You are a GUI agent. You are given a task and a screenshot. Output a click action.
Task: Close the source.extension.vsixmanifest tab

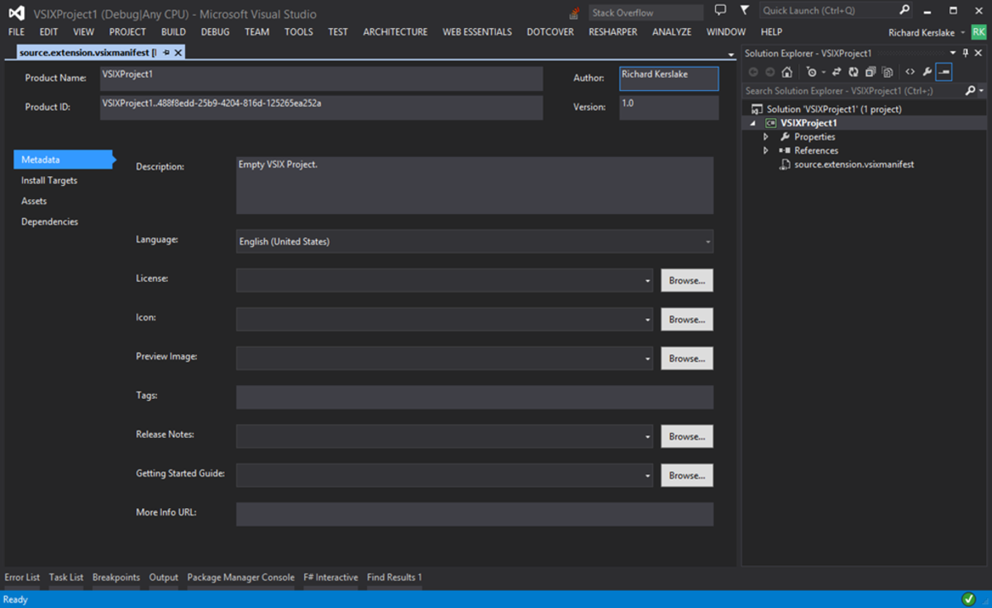[178, 52]
